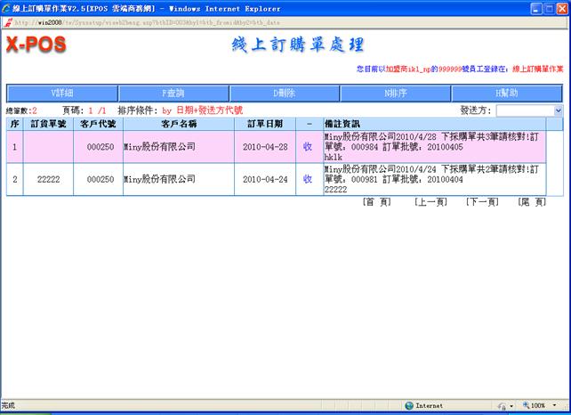Select the F查詢 query menu item
This screenshot has height=415, width=571.
(x=173, y=93)
